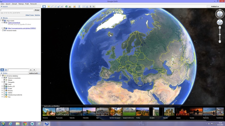Screen dimensions: 225x126
Task: Enable the Cesty roads layer
Action: (4, 84)
